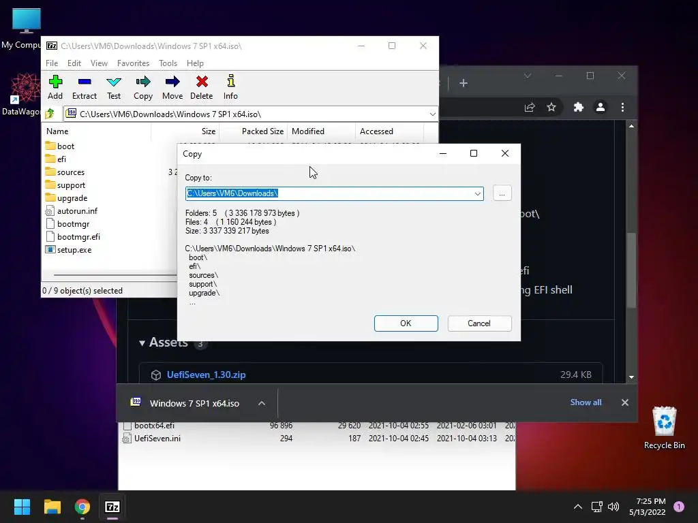Show hidden system tray icons

[577, 507]
